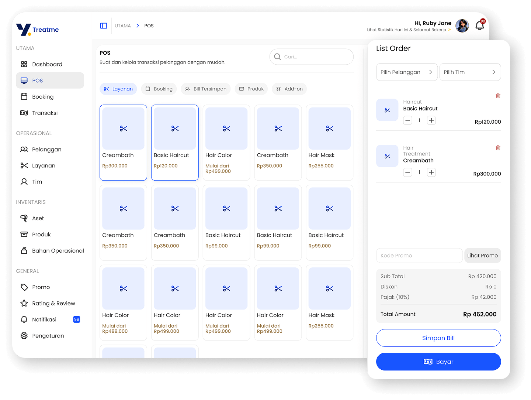This screenshot has height=400, width=531.
Task: Click the Pajak (10%) value Rp 42.000
Action: (x=484, y=297)
